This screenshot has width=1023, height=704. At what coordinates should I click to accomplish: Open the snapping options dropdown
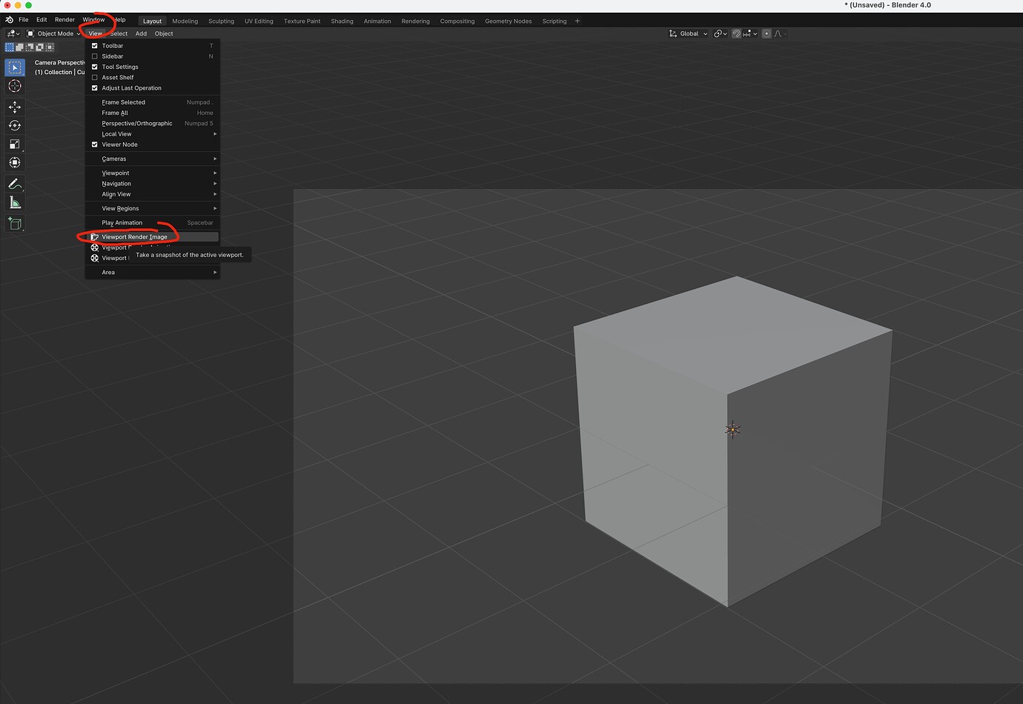[x=750, y=33]
